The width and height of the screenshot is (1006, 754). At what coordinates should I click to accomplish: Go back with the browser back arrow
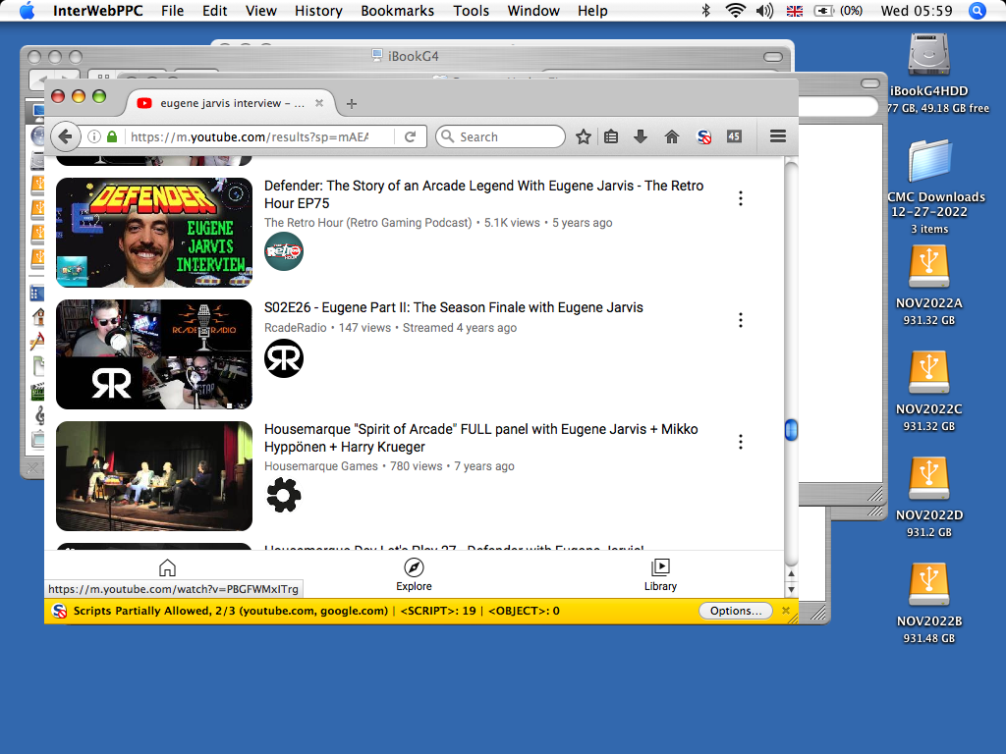pyautogui.click(x=65, y=135)
